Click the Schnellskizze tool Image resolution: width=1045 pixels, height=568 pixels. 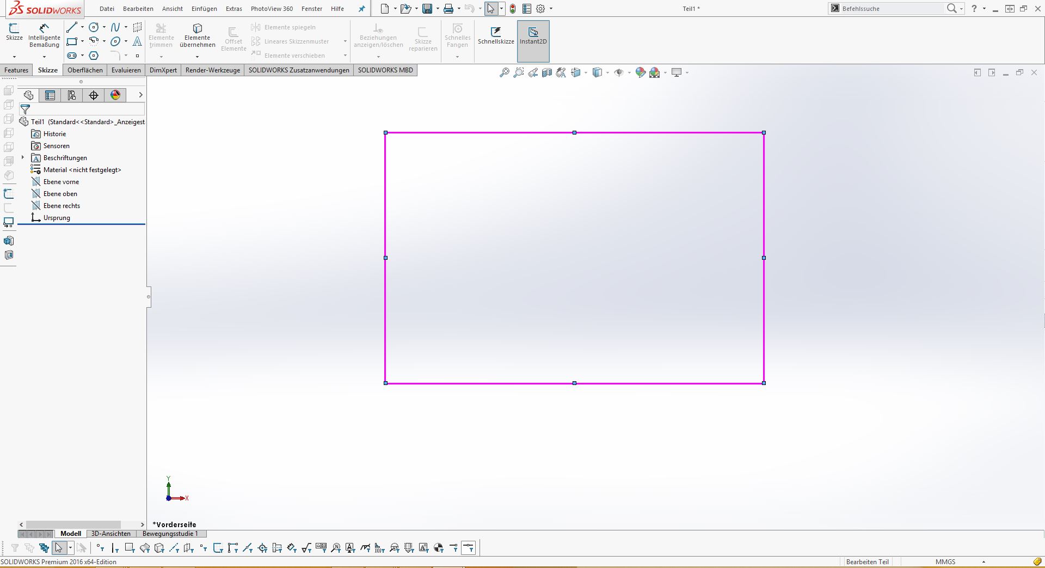tap(496, 35)
